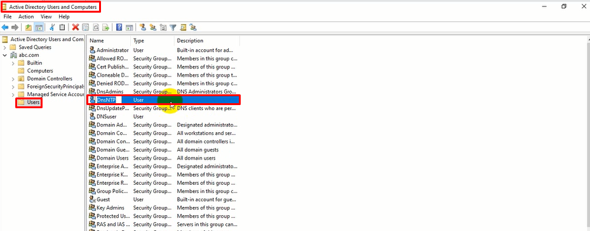Open the Action menu
Viewport: 590px width, 231px height.
(26, 16)
